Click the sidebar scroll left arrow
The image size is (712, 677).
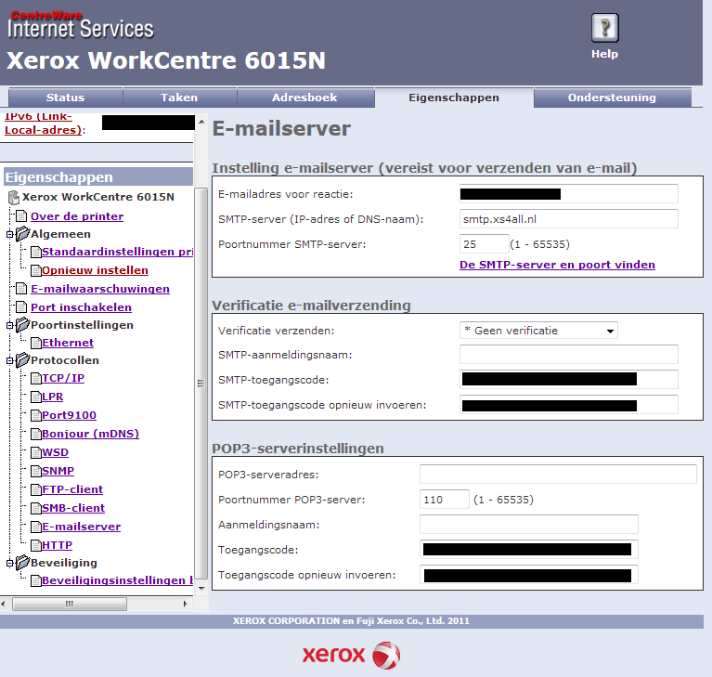[3, 604]
